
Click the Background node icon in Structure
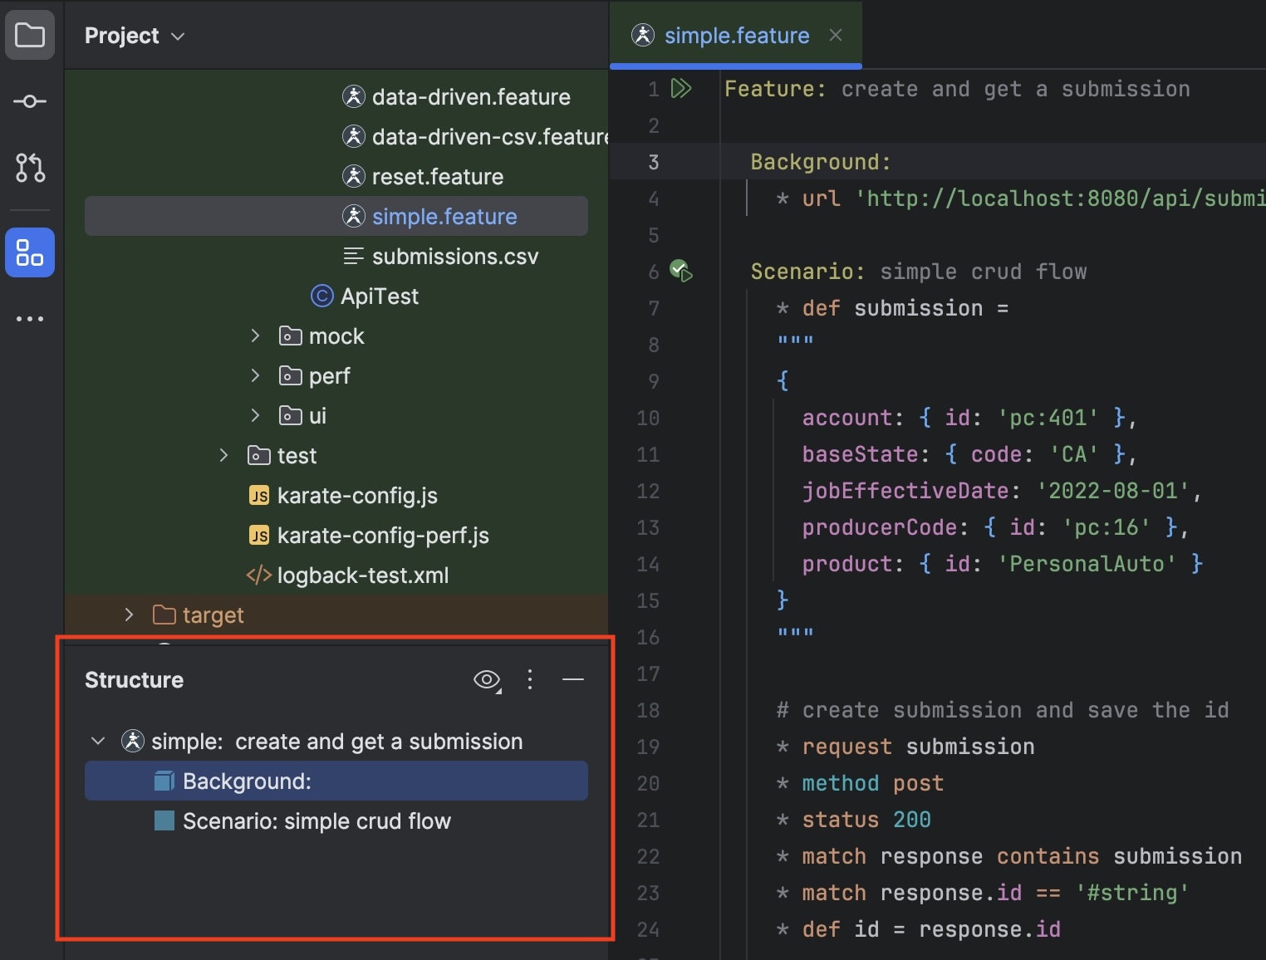(164, 781)
